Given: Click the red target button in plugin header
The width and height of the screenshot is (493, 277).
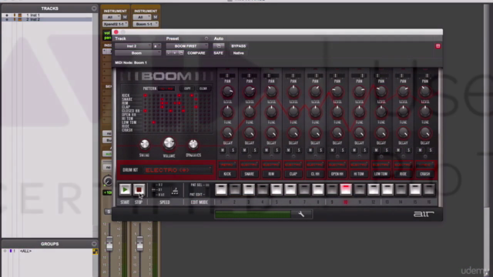Looking at the screenshot, I should 438,46.
